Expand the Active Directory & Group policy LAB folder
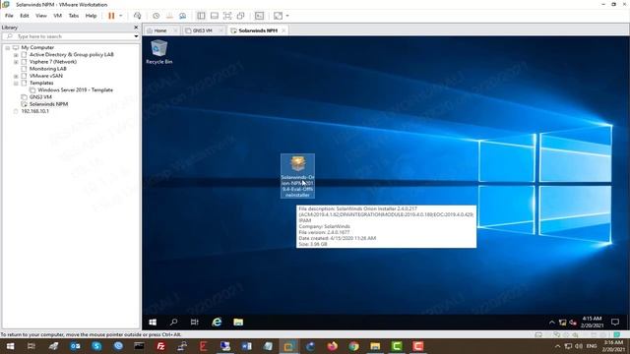 16,55
